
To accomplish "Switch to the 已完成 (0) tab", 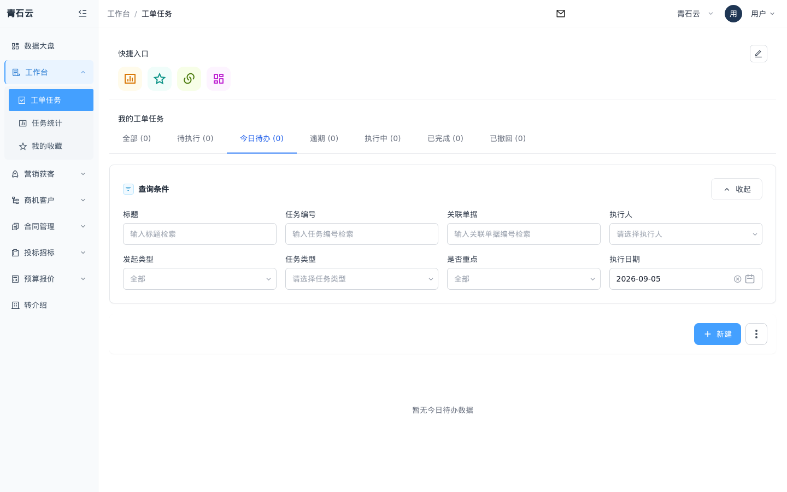I will click(445, 138).
